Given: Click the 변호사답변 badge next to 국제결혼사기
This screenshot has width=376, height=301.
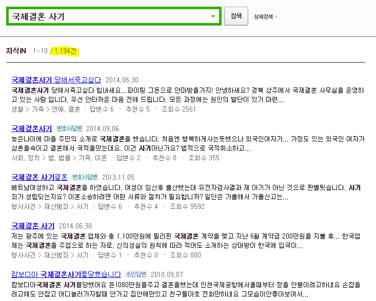Looking at the screenshot, I should 69,128.
